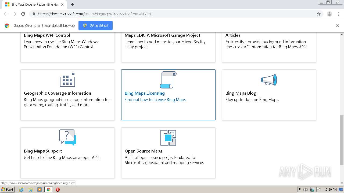Click the scrollbar up arrow
Viewport: 344px width, 193px height.
point(342,34)
